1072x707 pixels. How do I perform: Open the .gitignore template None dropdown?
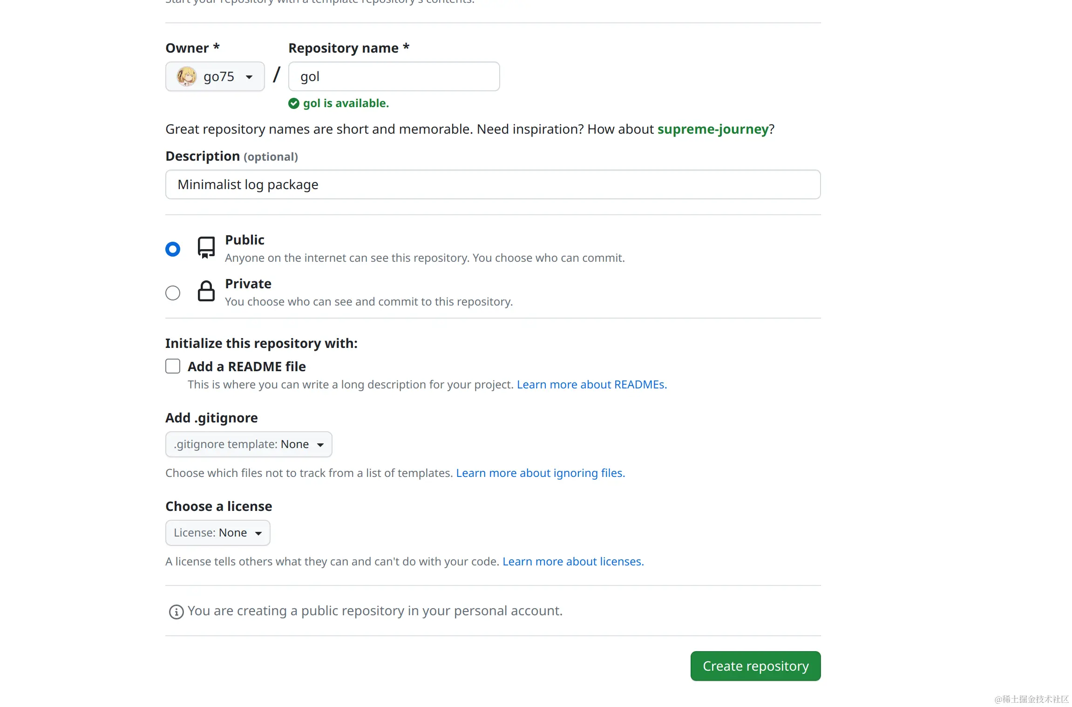249,444
